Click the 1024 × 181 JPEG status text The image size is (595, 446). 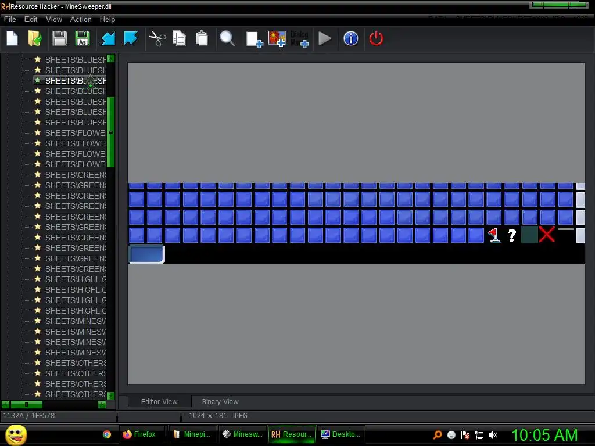[x=218, y=416]
